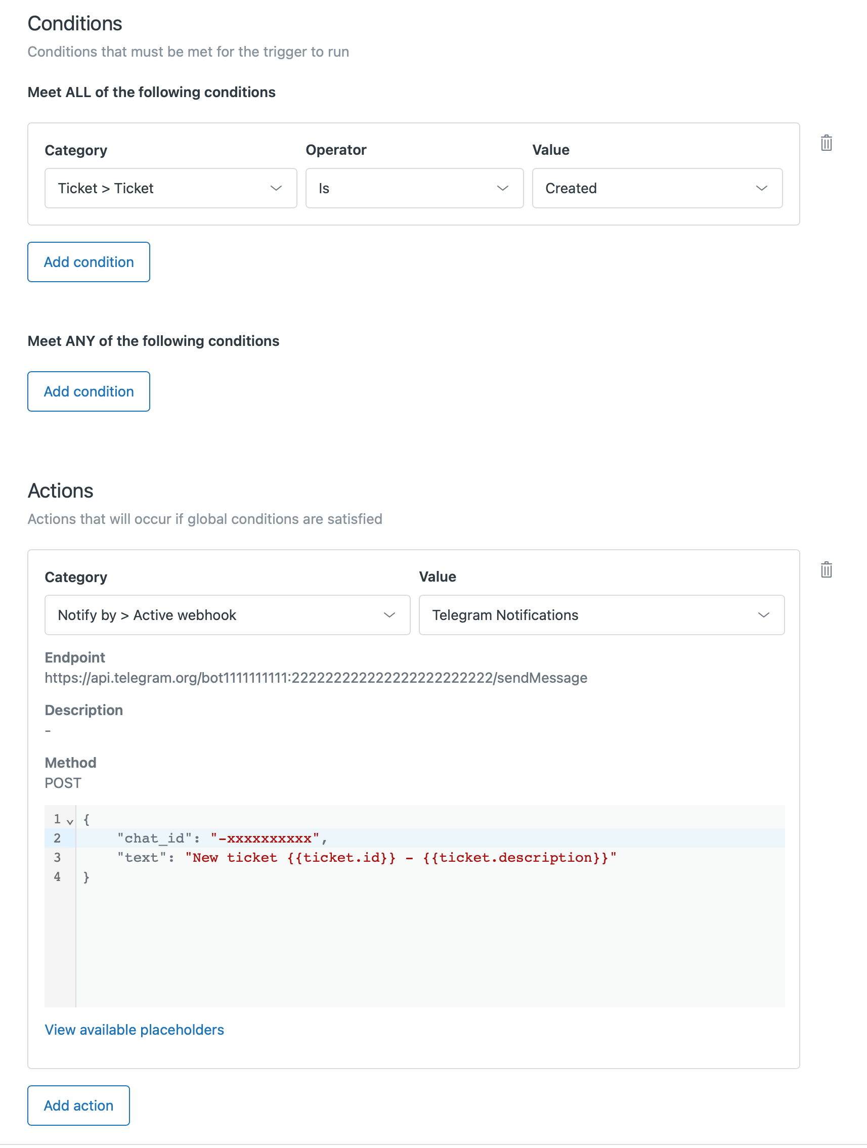Remove the Telegram webhook action with trash icon

tap(826, 569)
